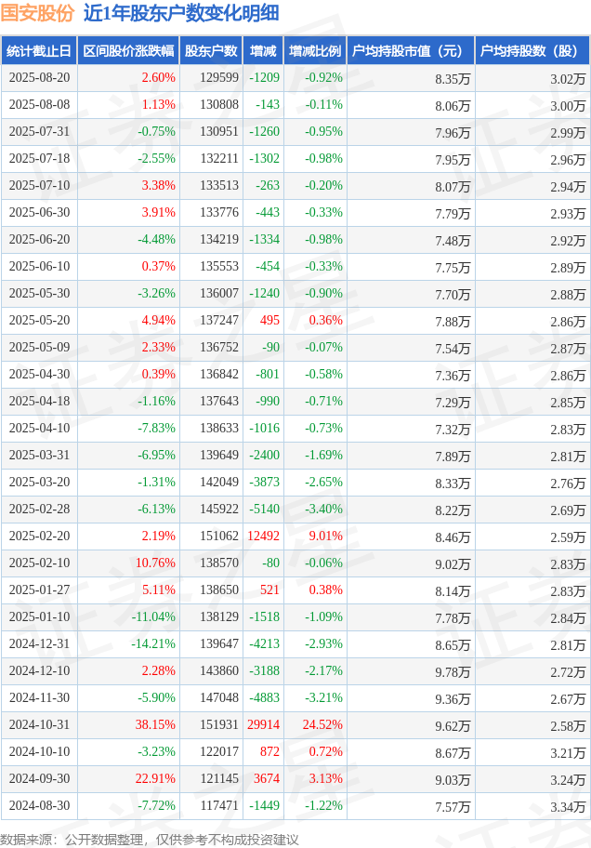Sort by the 统计截止日 column header
The width and height of the screenshot is (591, 848).
click(x=38, y=51)
